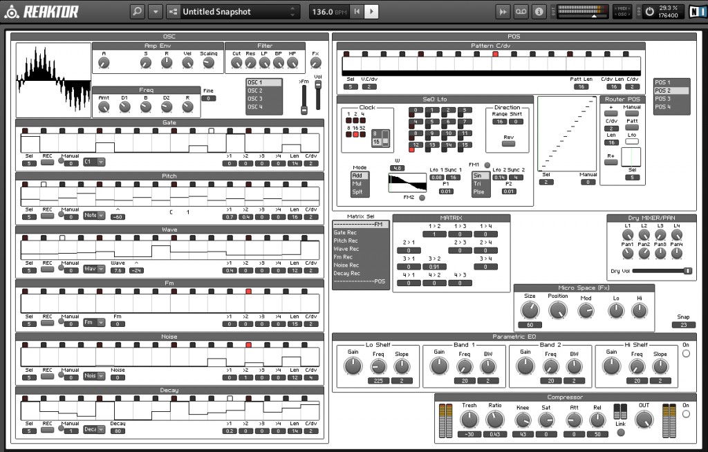Click the Band 1 Freq knob
This screenshot has width=708, height=452.
[x=464, y=367]
